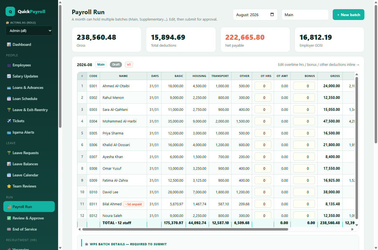378x250 pixels.
Task: Click the Employees people icon
Action: point(9,65)
